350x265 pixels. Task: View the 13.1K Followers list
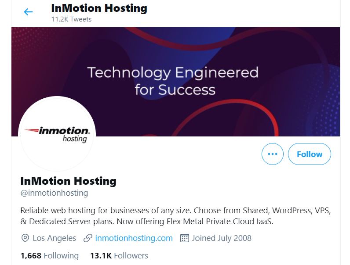click(119, 255)
